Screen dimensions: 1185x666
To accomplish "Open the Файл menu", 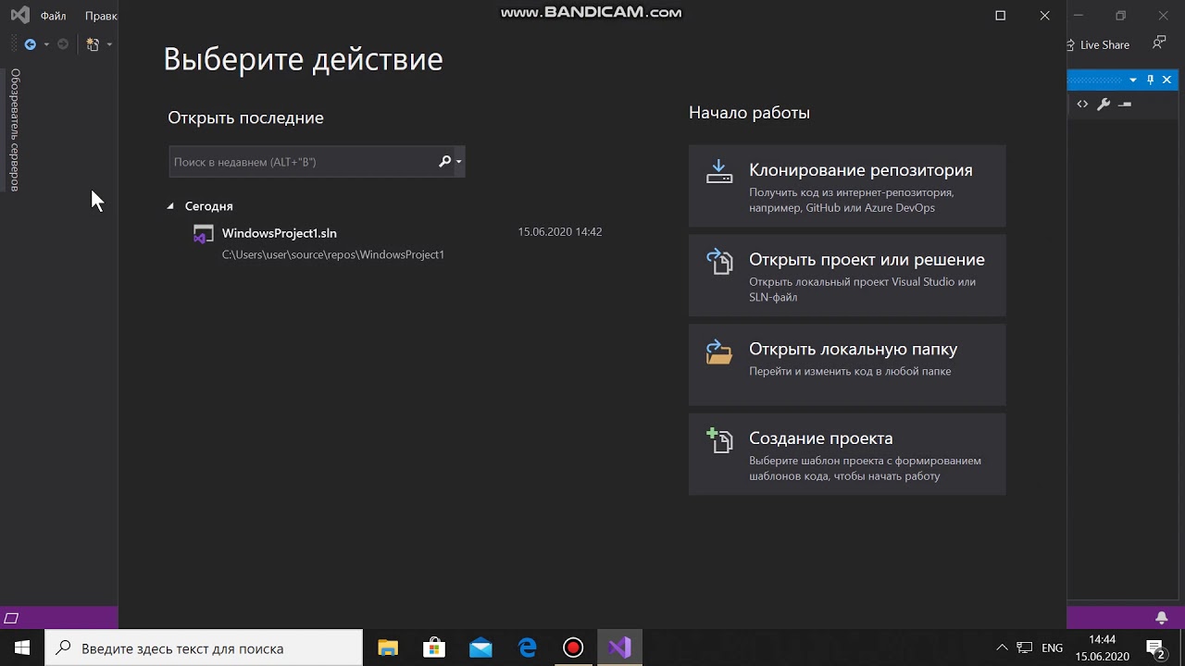I will point(53,16).
